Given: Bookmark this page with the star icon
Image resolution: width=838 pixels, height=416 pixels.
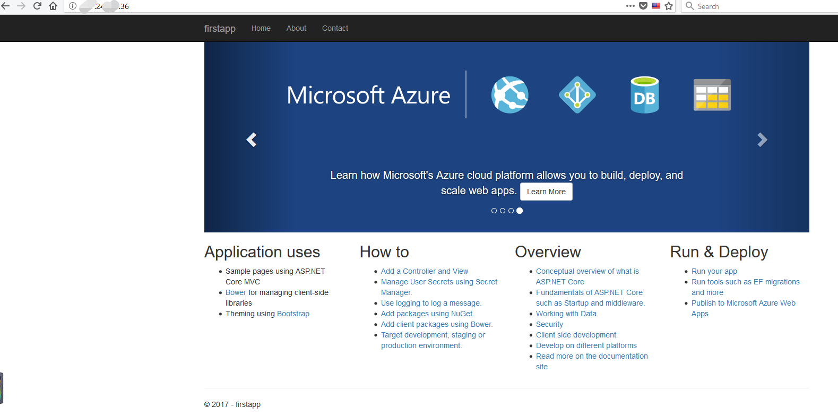Looking at the screenshot, I should (669, 6).
